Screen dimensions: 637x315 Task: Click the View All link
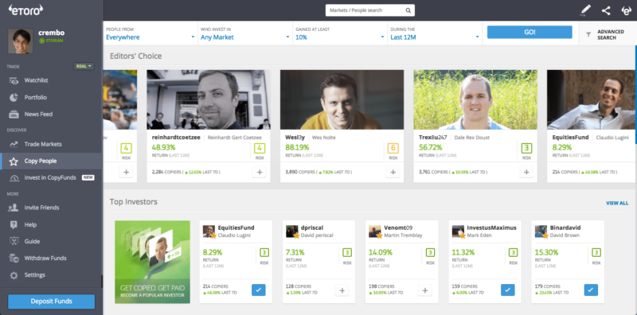click(x=617, y=203)
